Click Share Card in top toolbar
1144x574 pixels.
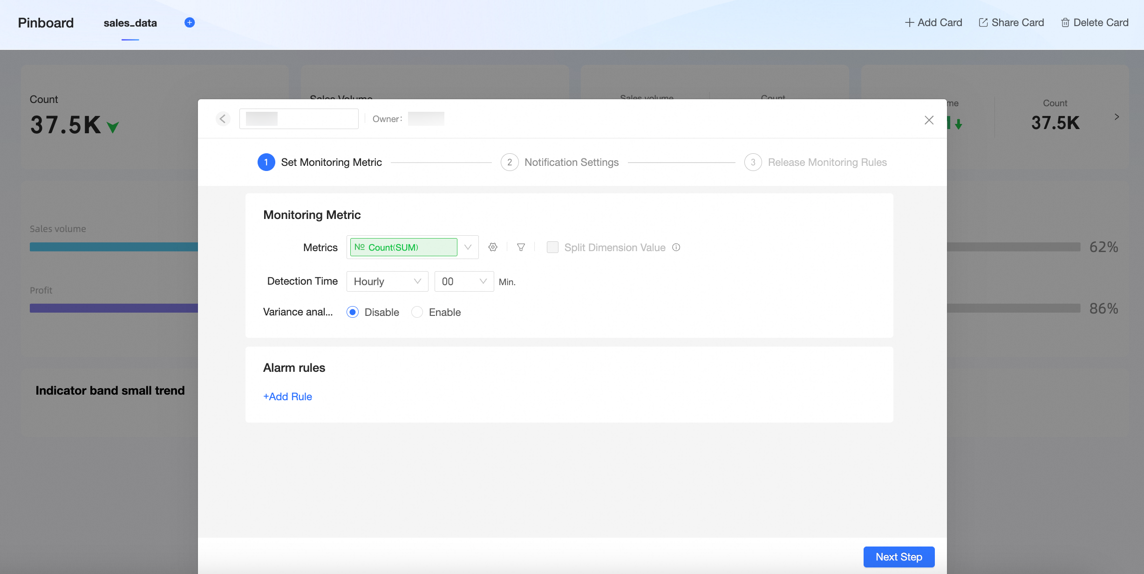click(x=1011, y=22)
